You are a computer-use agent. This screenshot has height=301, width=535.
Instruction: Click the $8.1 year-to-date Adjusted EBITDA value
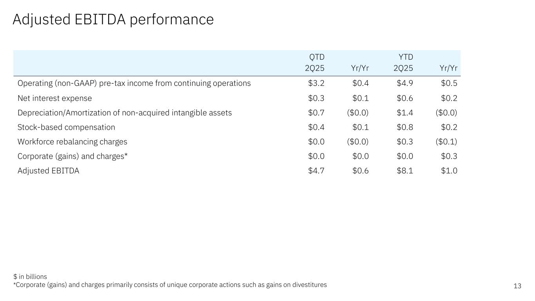pos(405,171)
